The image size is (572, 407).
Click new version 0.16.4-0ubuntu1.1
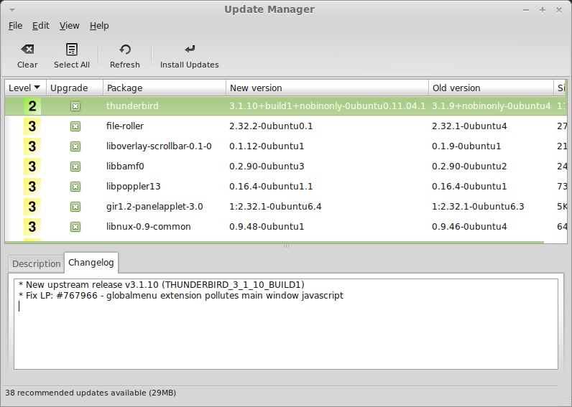(271, 186)
